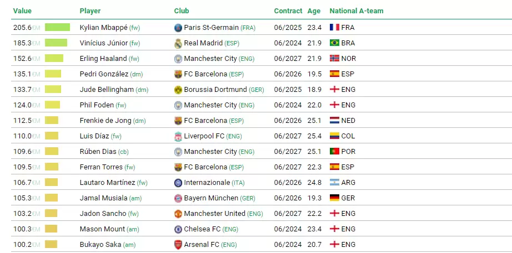This screenshot has height=253, width=512.
Task: Click the Internazionale club logo icon
Action: coord(178,183)
